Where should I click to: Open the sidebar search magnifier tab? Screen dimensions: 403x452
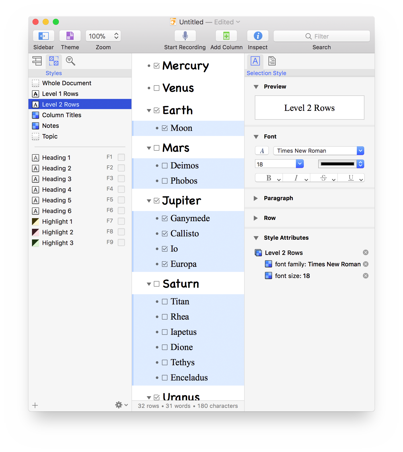click(x=70, y=61)
